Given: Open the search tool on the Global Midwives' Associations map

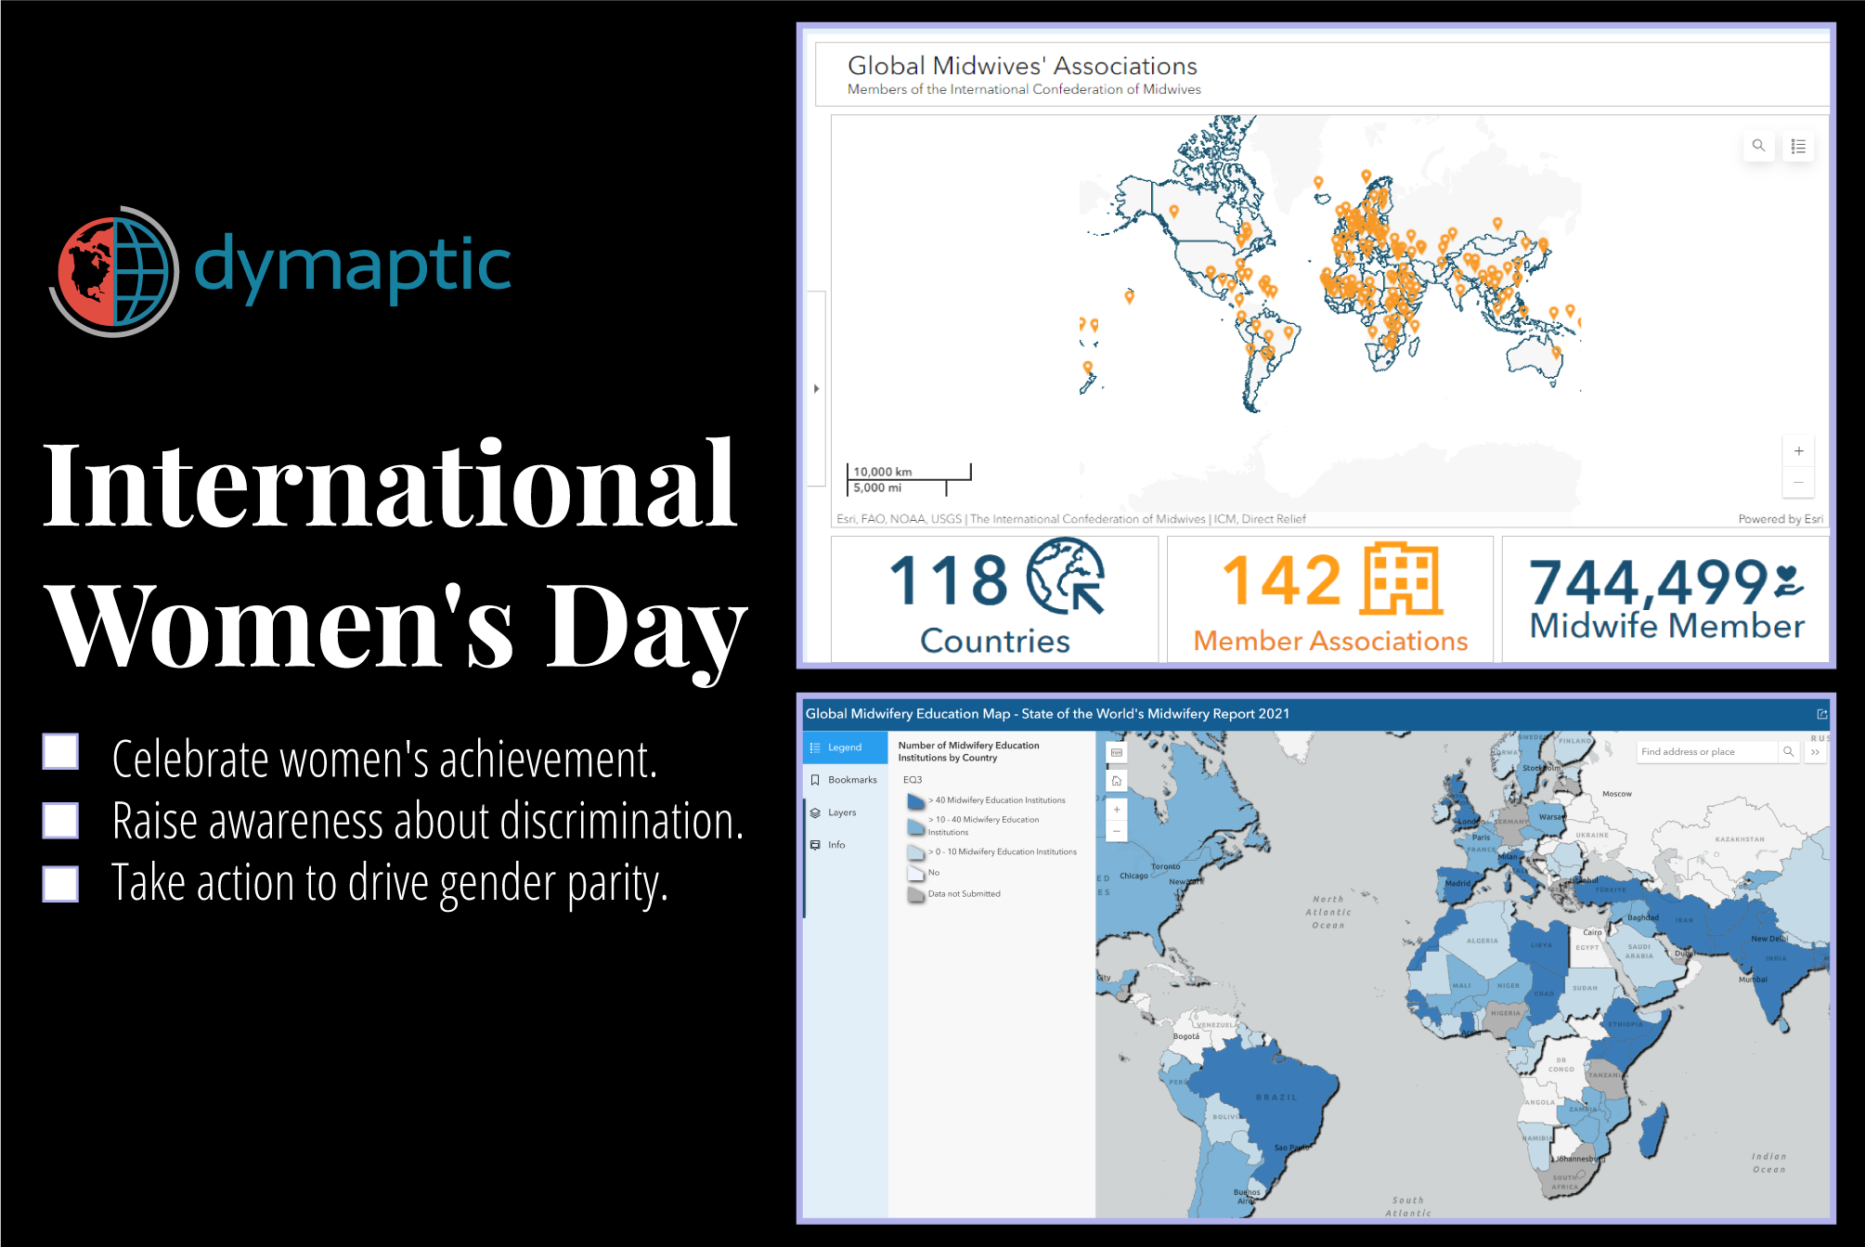Looking at the screenshot, I should point(1759,146).
